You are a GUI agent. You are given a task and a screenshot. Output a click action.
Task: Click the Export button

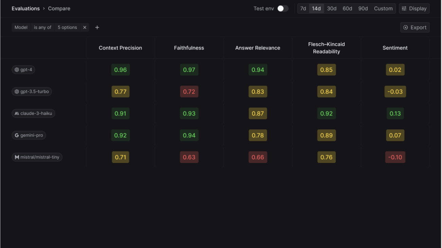click(415, 27)
